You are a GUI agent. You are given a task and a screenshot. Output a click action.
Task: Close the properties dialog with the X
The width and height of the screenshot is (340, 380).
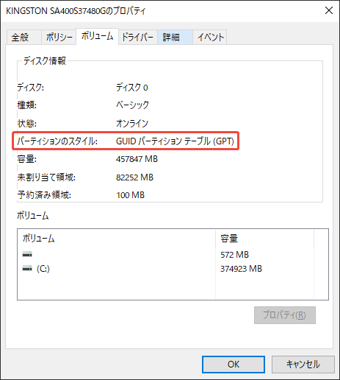(x=329, y=10)
